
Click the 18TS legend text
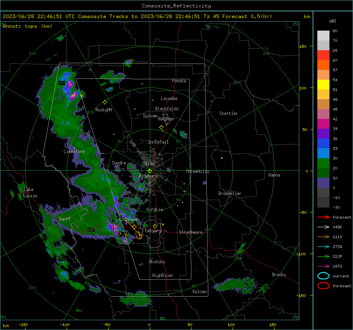coord(337,266)
